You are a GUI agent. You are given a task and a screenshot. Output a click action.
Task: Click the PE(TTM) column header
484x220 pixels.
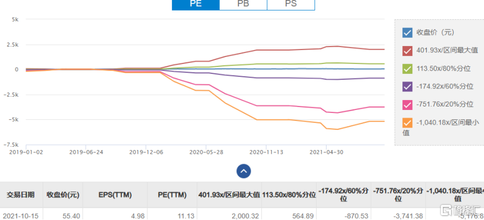click(x=172, y=195)
